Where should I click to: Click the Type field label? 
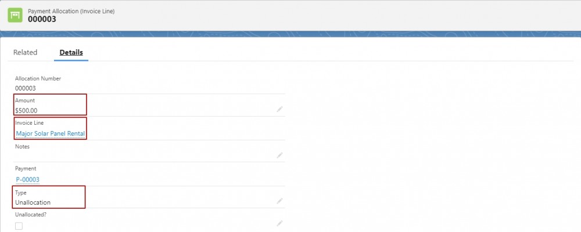pyautogui.click(x=21, y=193)
